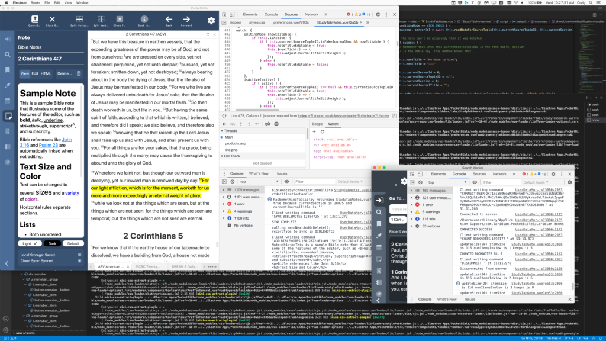Screen dimensions: 606x341
Task: Open the top context dropdown in PocketBible console
Action: [259, 181]
